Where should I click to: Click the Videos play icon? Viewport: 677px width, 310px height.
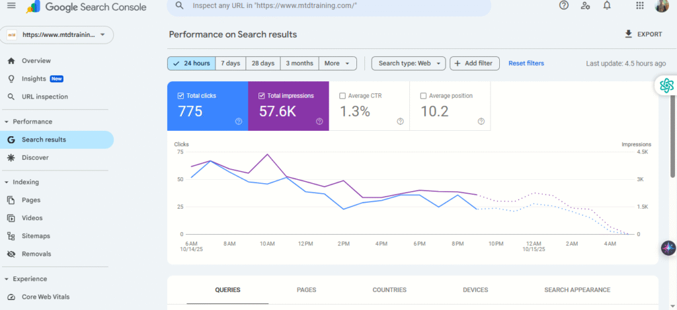click(x=12, y=218)
